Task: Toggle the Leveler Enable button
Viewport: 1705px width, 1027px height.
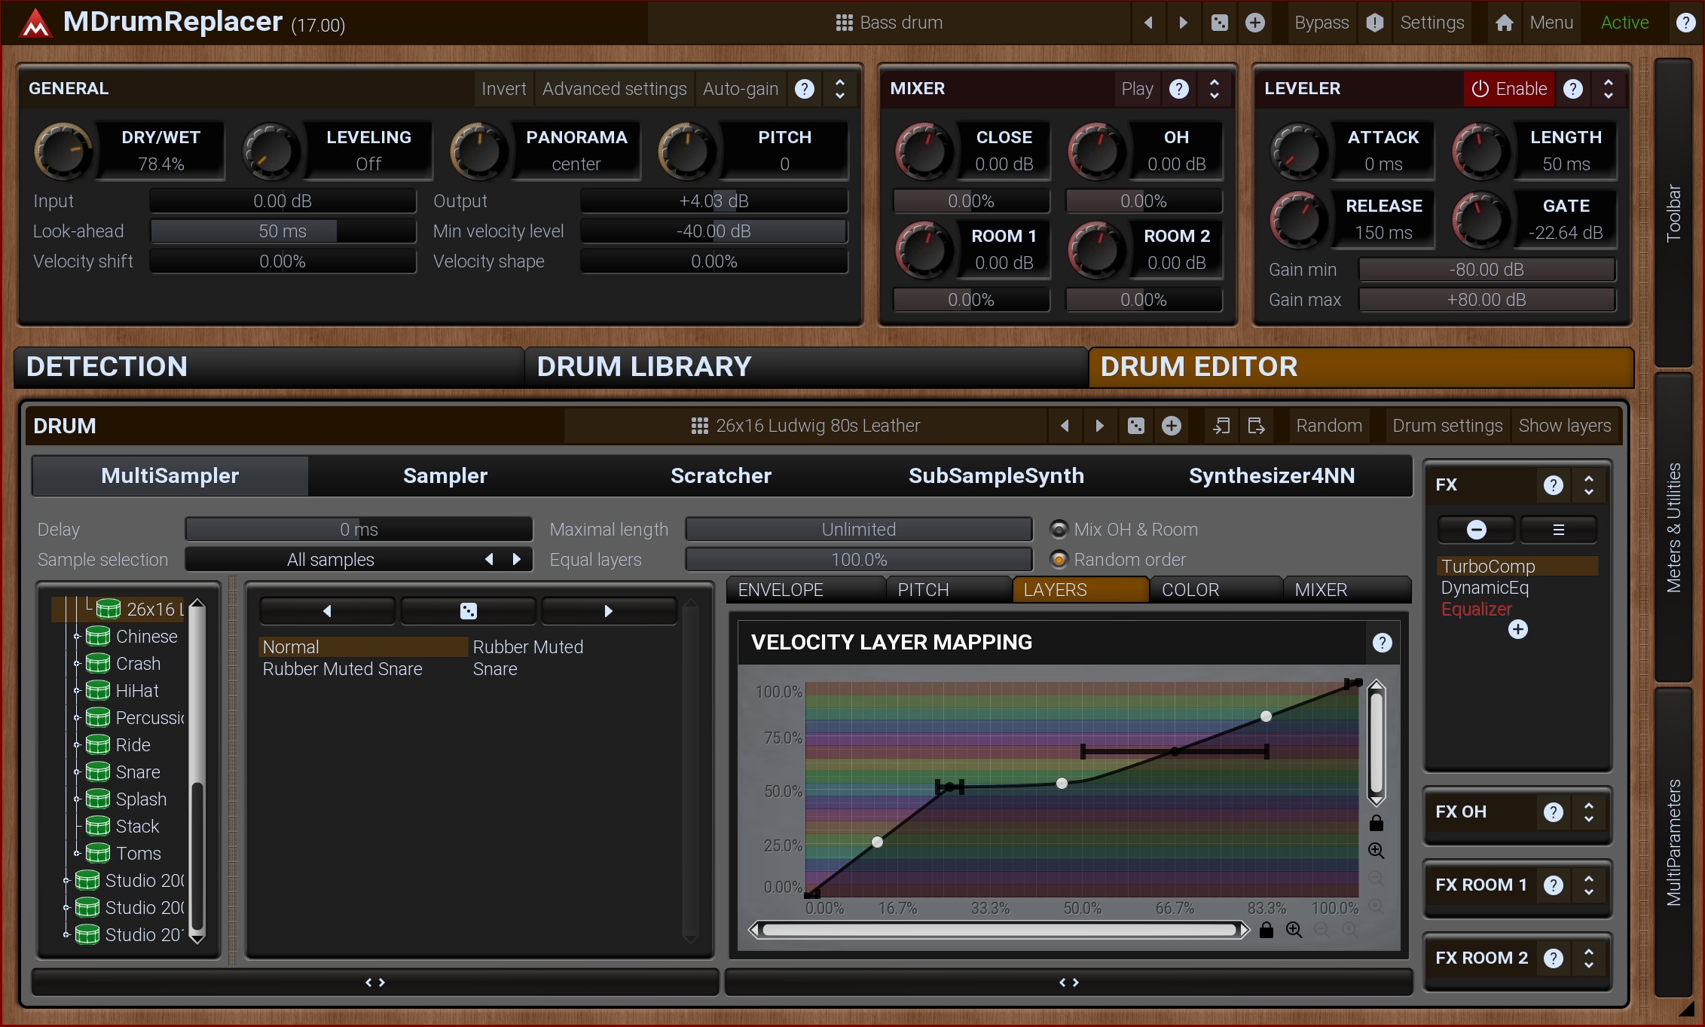Action: point(1508,89)
